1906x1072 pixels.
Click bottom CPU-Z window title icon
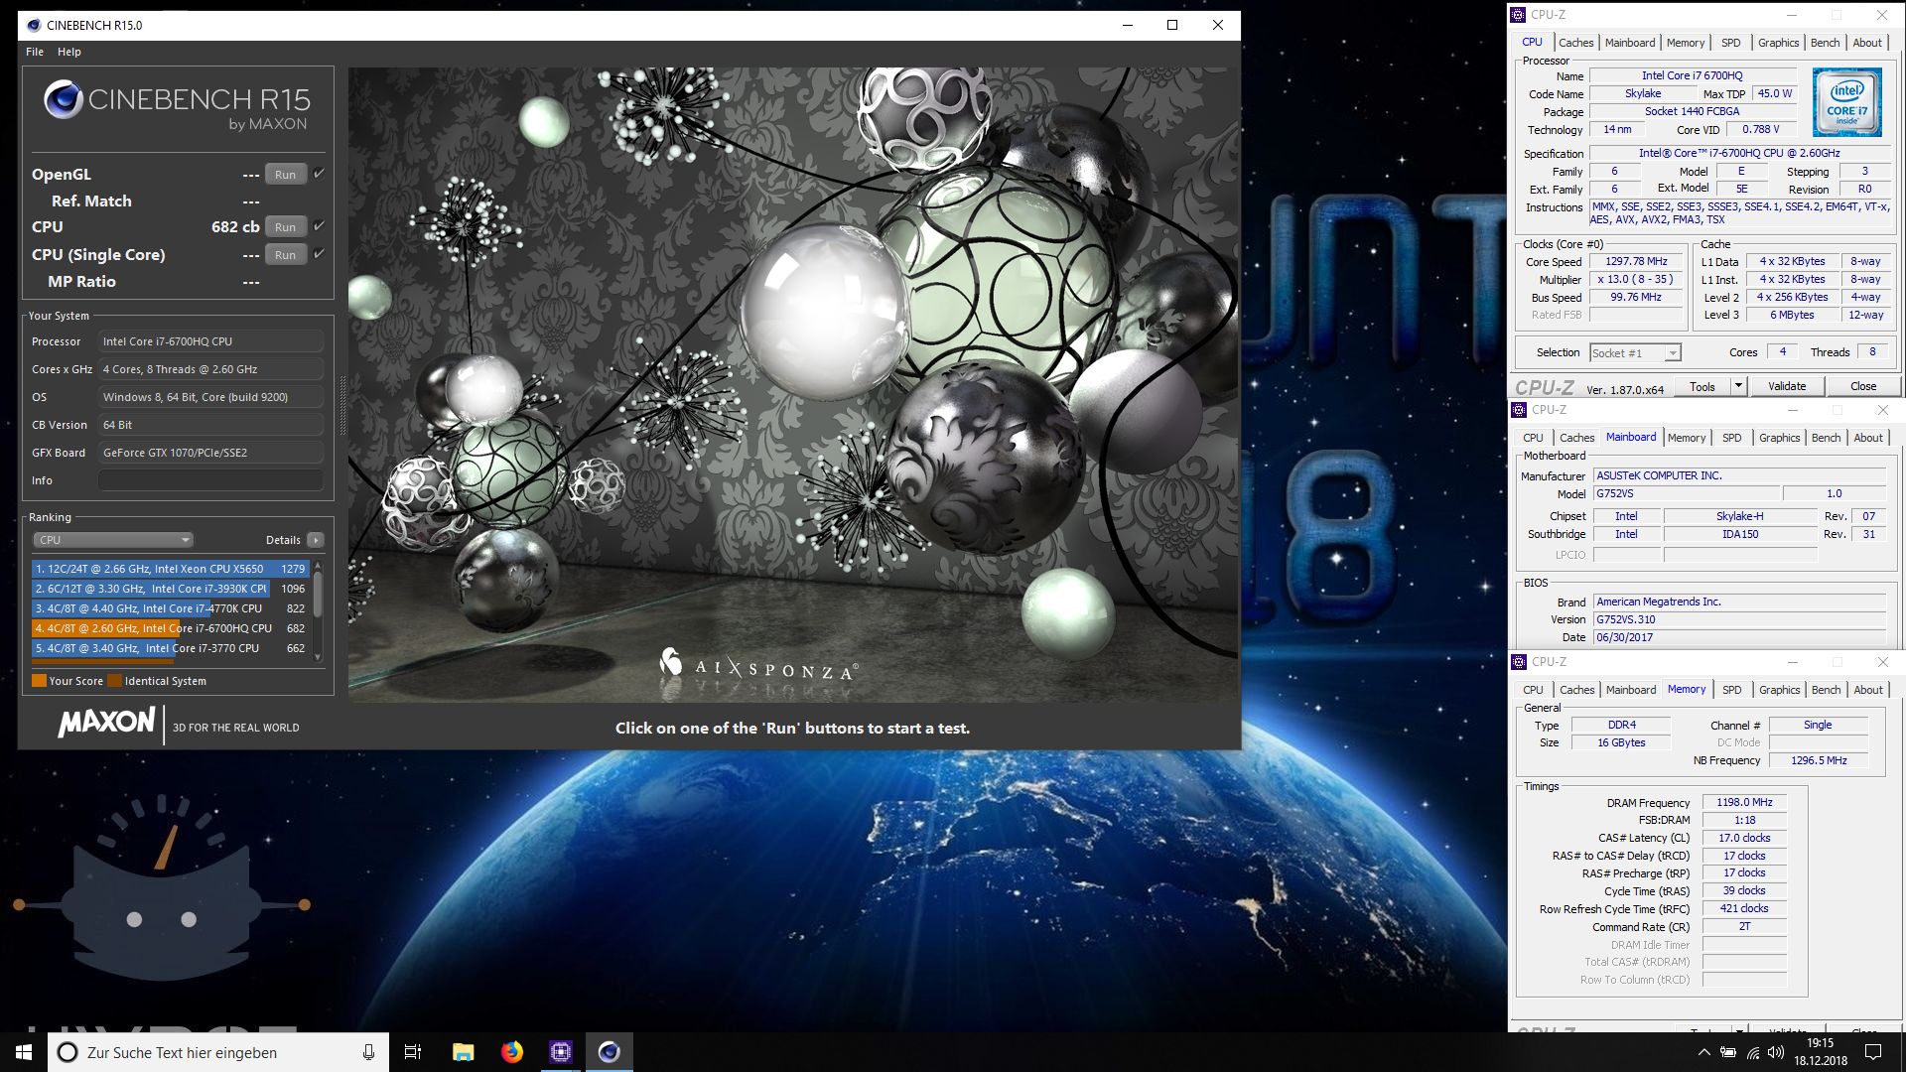coord(1519,662)
